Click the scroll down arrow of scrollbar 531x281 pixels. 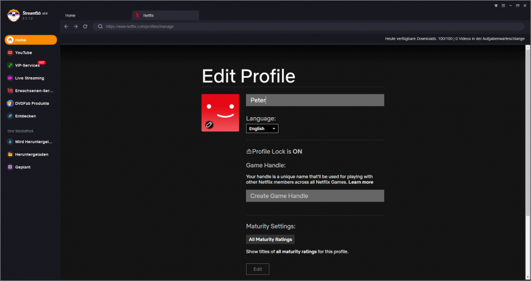pyautogui.click(x=527, y=277)
